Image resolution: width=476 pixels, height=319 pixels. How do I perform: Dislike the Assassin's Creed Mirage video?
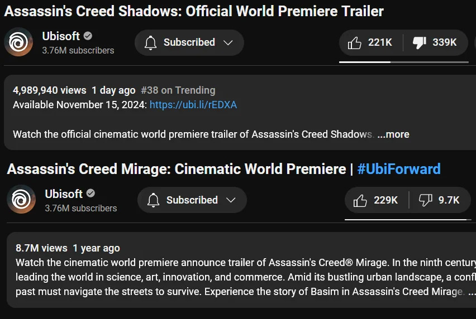[440, 200]
